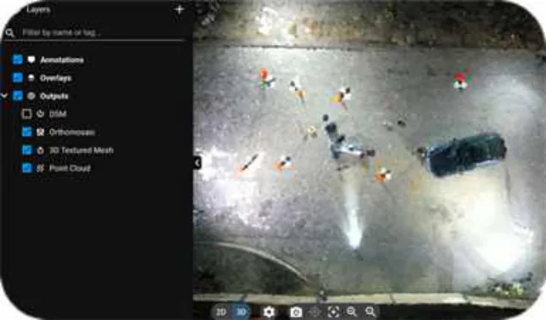Collapse the Outputs group chevron

tap(4, 96)
